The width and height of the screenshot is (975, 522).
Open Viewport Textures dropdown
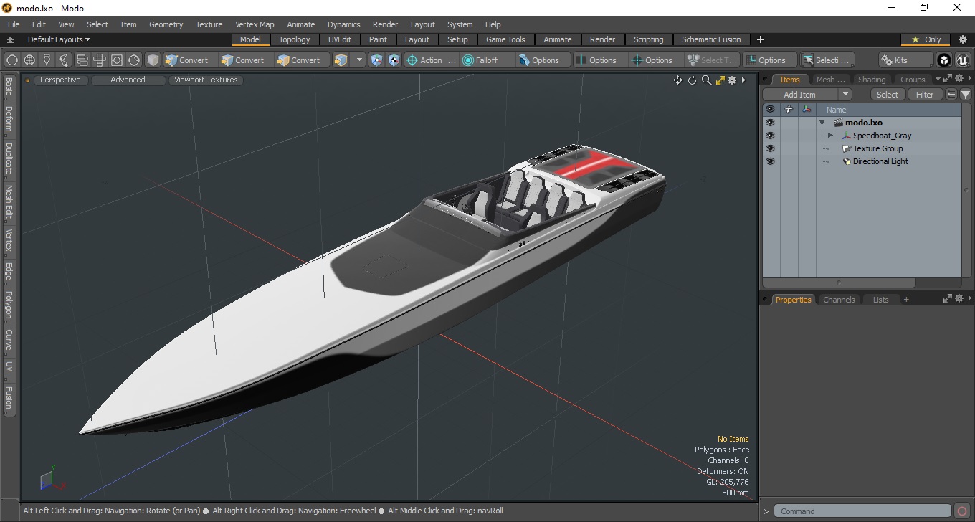206,80
